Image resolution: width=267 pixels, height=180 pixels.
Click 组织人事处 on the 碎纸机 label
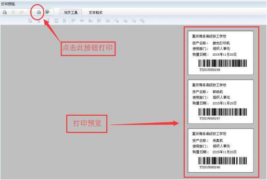221,97
